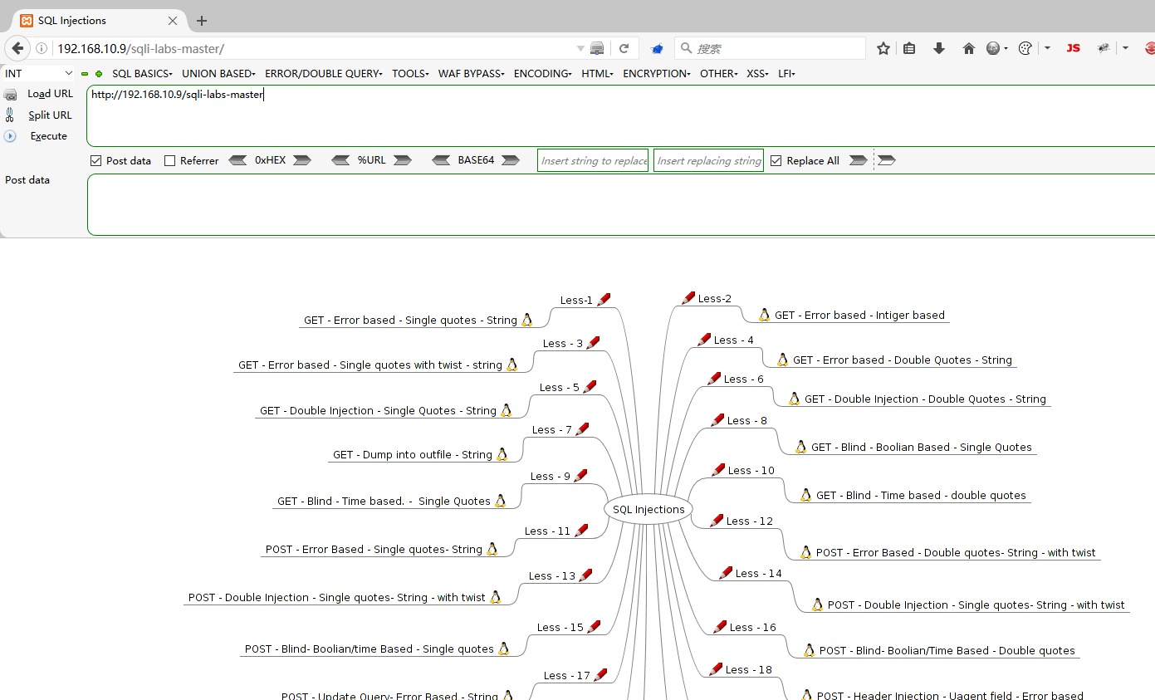
Task: Open the downloads arrow icon
Action: tap(939, 48)
